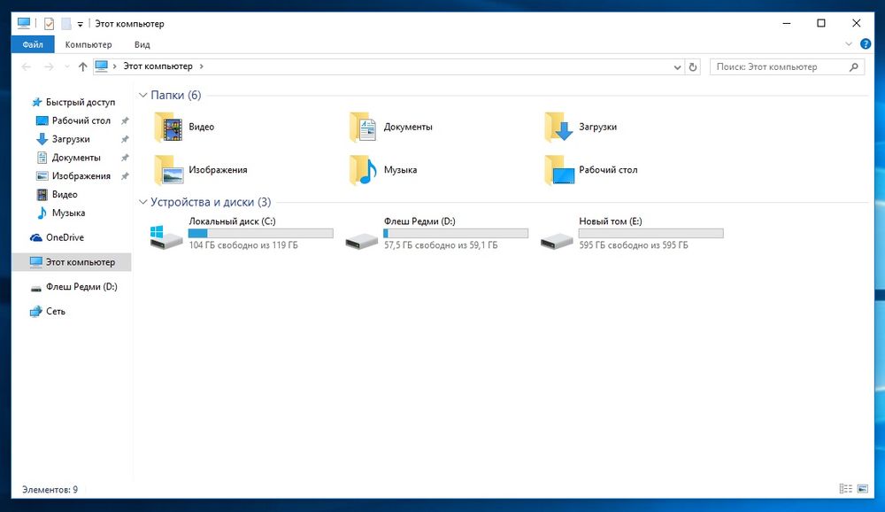Click the 595 ГБ свободно из 595 ГБ text
This screenshot has width=885, height=512.
(634, 245)
